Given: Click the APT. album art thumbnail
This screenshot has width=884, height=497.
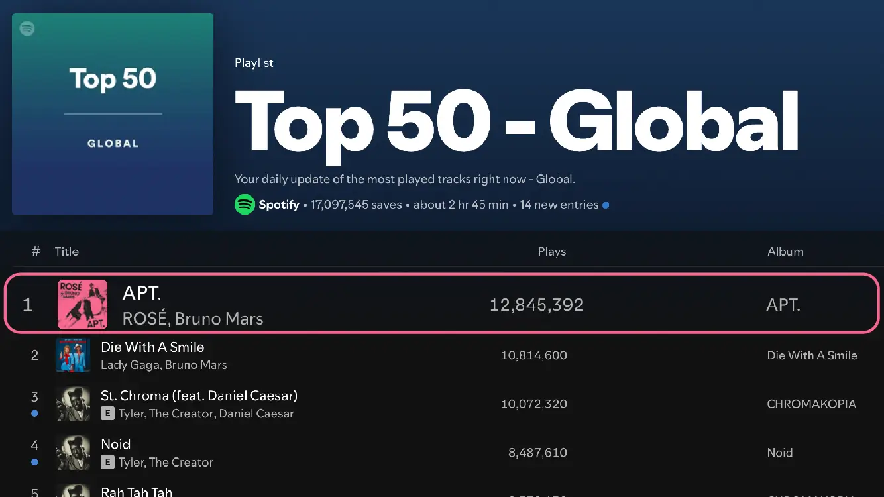Looking at the screenshot, I should tap(82, 305).
